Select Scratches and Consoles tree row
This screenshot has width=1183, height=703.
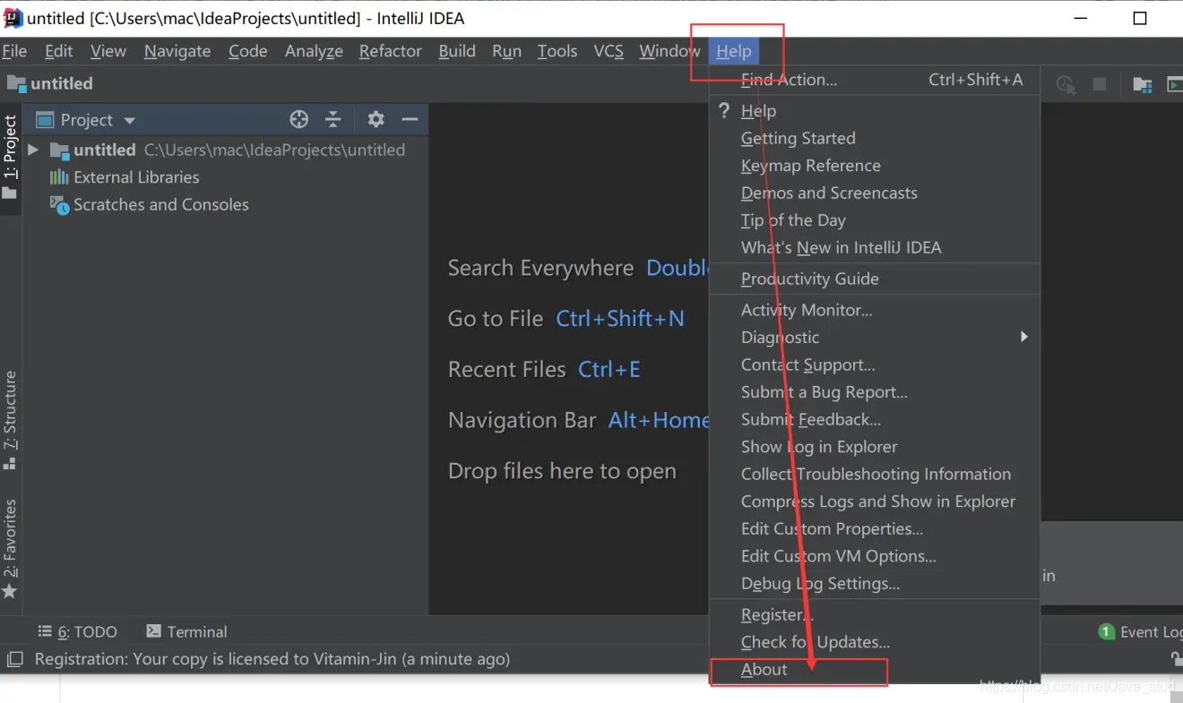tap(226, 205)
